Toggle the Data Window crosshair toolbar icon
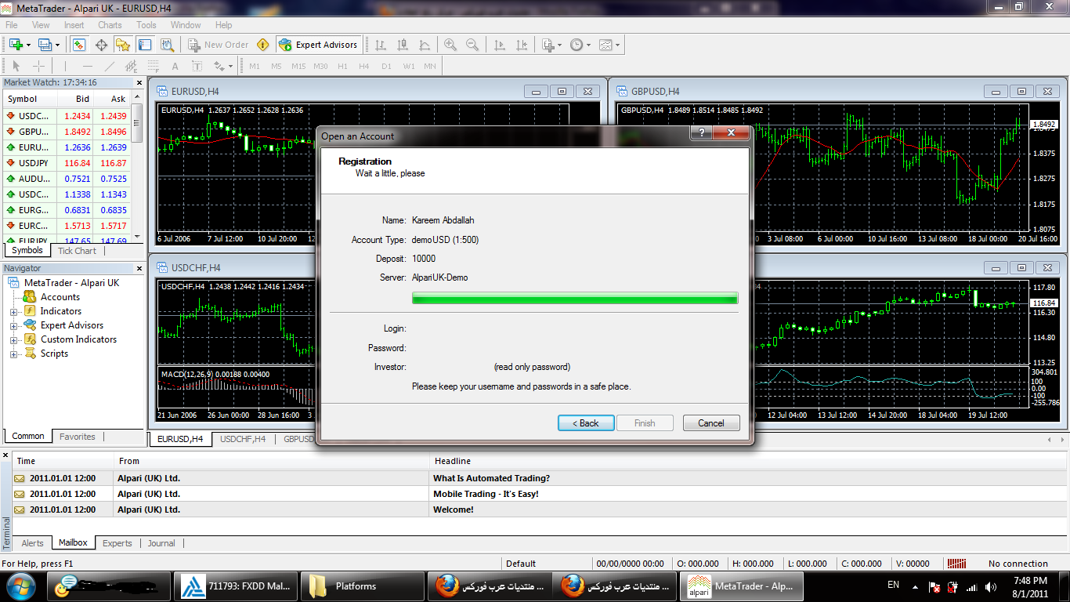This screenshot has width=1070, height=602. pyautogui.click(x=101, y=45)
